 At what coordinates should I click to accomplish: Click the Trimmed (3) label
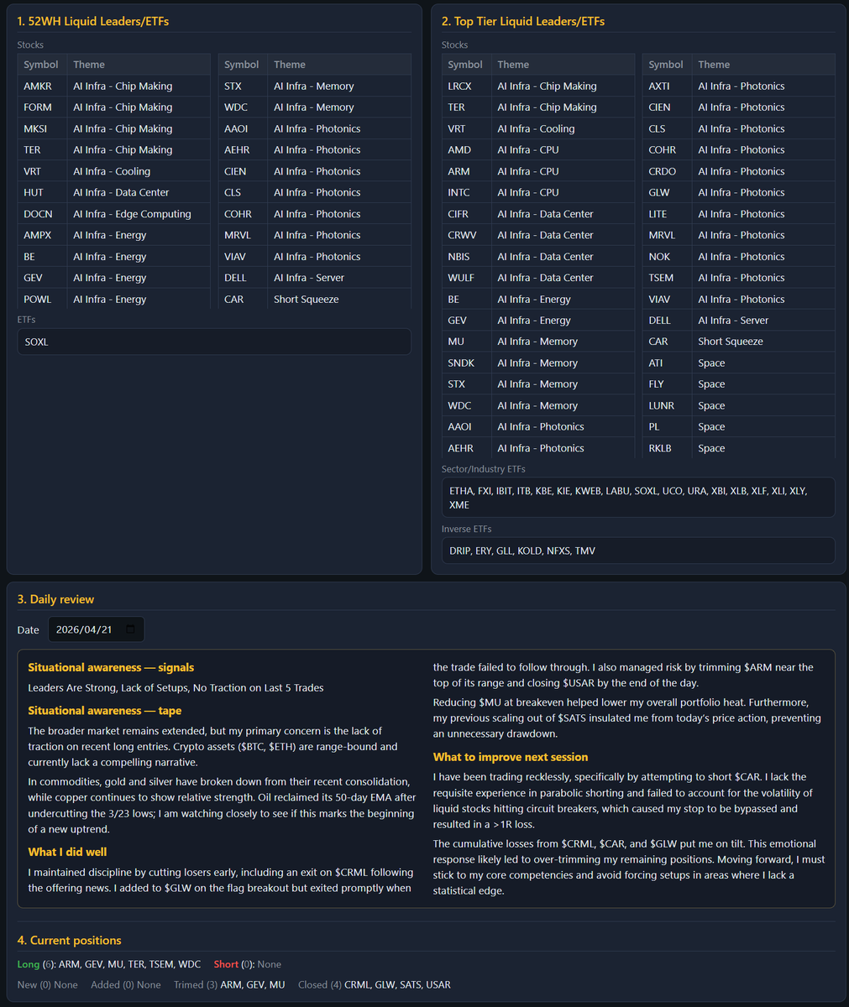click(x=196, y=985)
